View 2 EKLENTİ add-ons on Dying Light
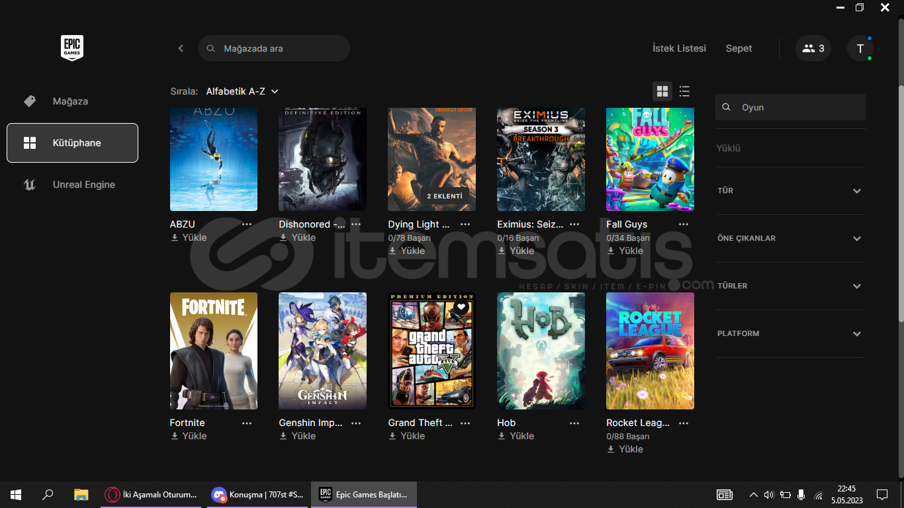Viewport: 904px width, 508px height. click(x=445, y=196)
